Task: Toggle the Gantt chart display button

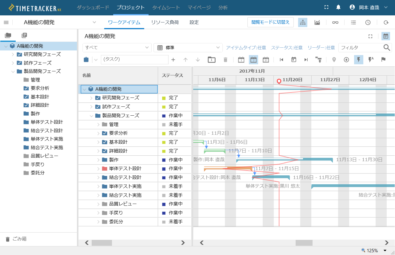Action: coord(385,36)
